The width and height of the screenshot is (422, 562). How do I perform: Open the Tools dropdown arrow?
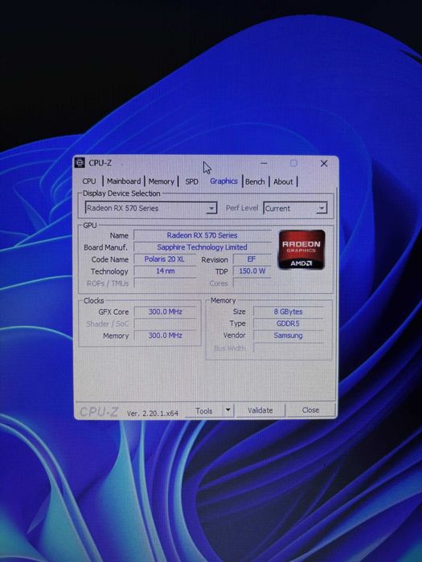pos(227,409)
